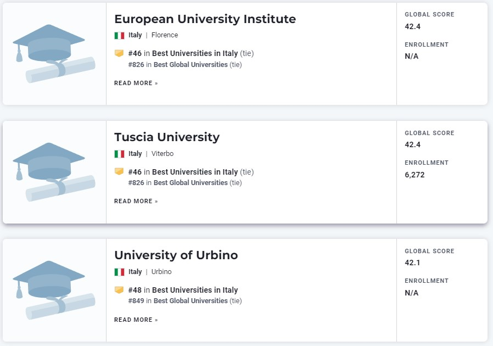Viewport: 493px width, 346px height.
Task: Click Italy flag icon under Tuscia University
Action: pos(119,154)
